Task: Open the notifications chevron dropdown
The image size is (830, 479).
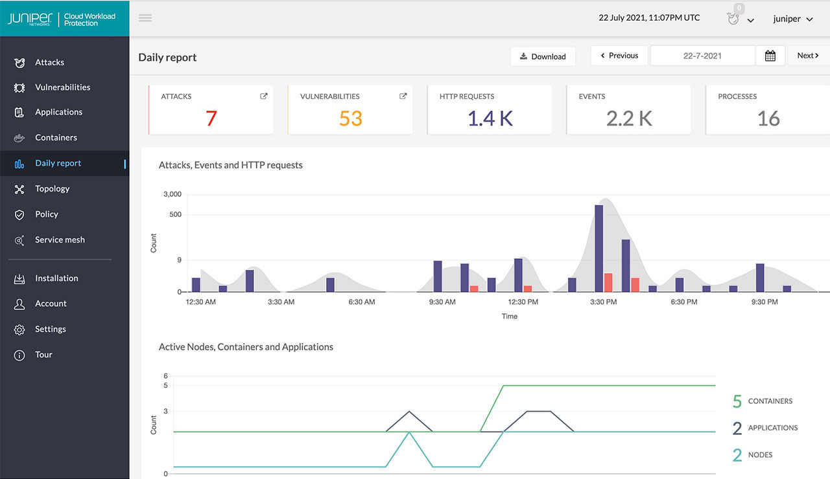Action: tap(750, 21)
